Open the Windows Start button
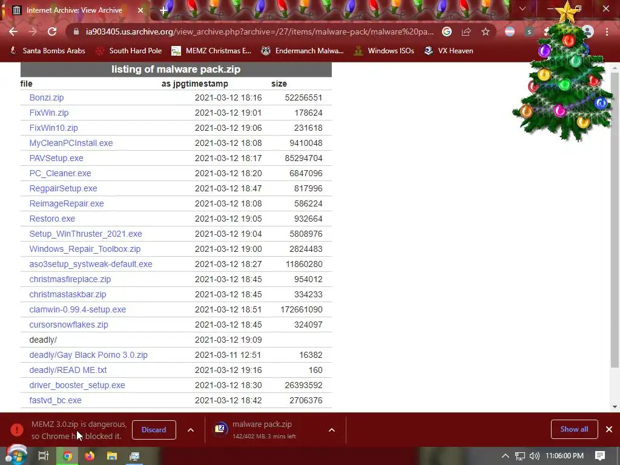 [16, 455]
